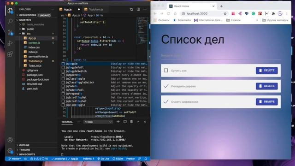This screenshot has height=166, width=295.
Task: Click browser forward arrow
Action: (x=162, y=13)
